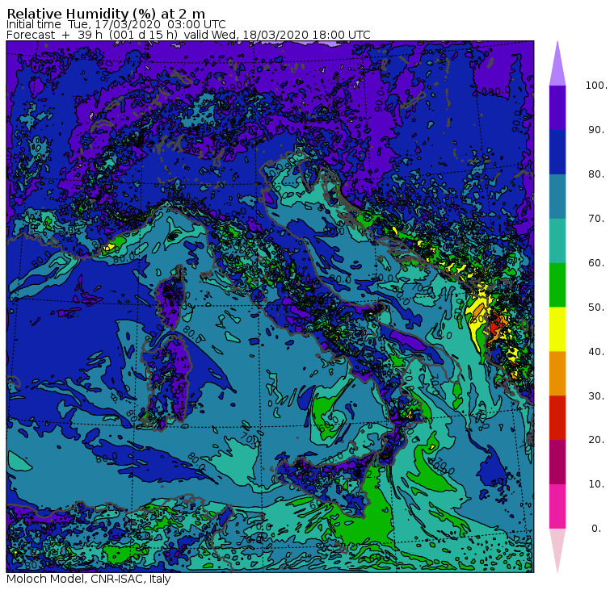Click the '70.' colorbar label
The height and width of the screenshot is (590, 614).
click(x=596, y=218)
